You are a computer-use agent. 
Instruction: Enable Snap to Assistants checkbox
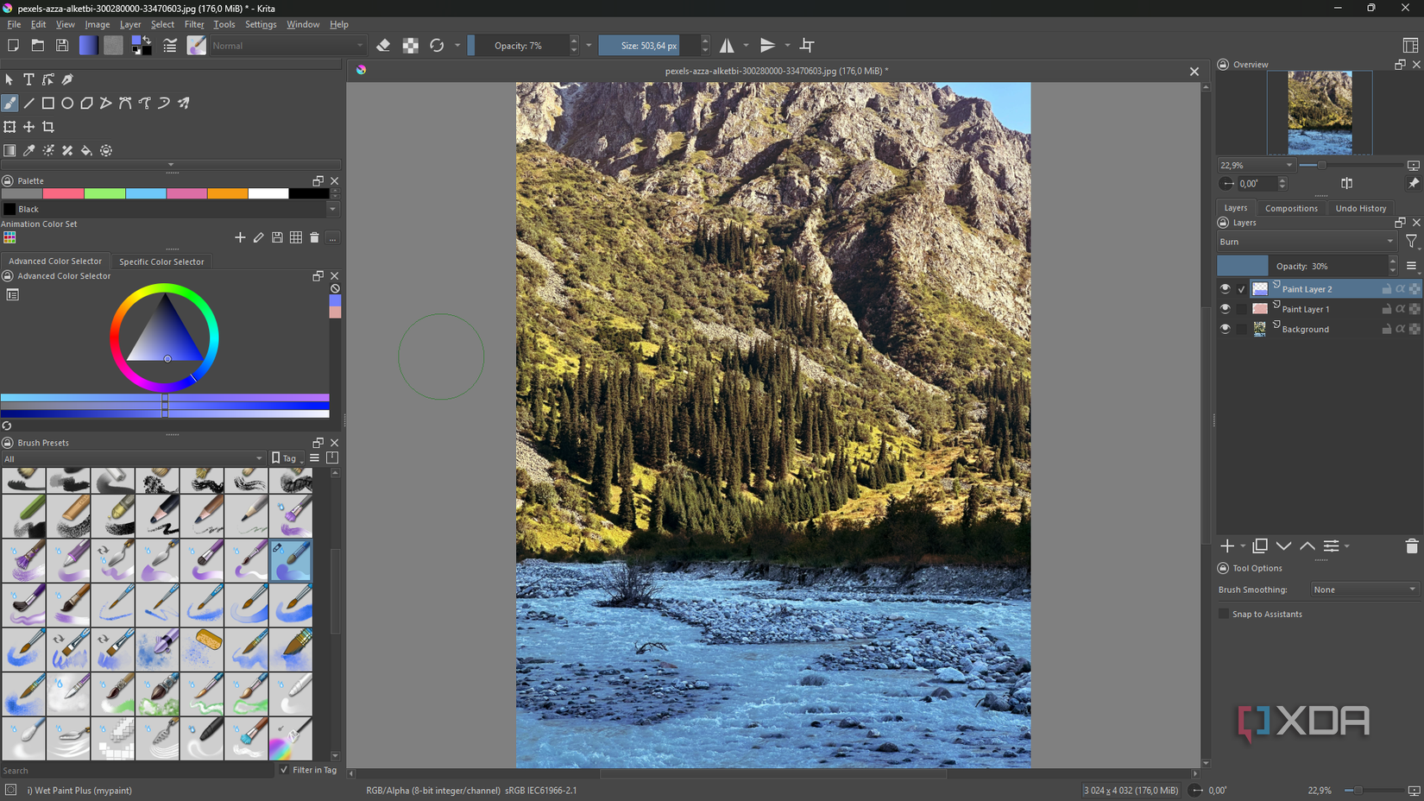1224,614
